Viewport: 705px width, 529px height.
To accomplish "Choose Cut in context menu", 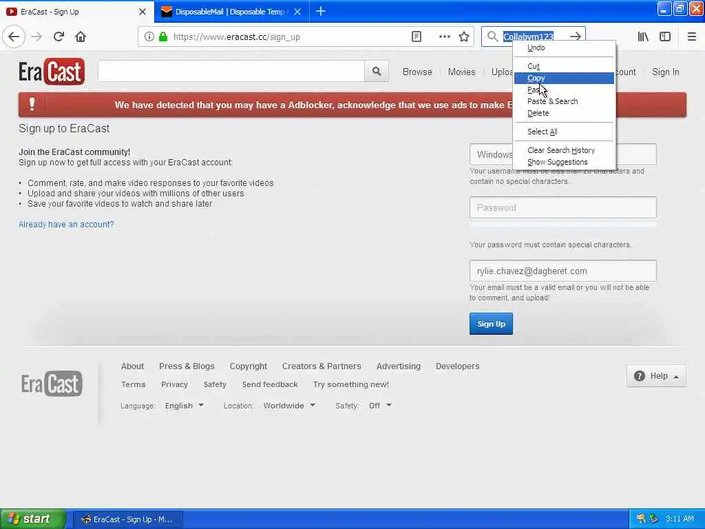I will [564, 66].
